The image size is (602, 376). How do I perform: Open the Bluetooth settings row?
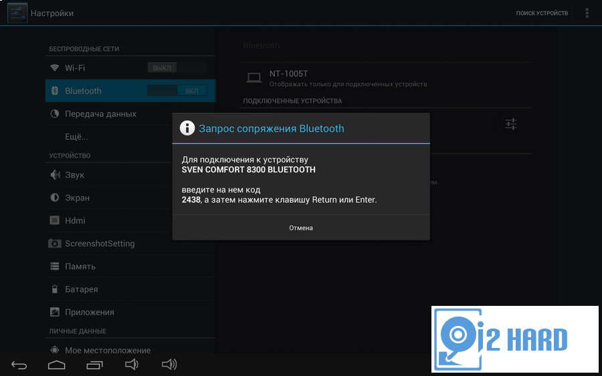130,91
